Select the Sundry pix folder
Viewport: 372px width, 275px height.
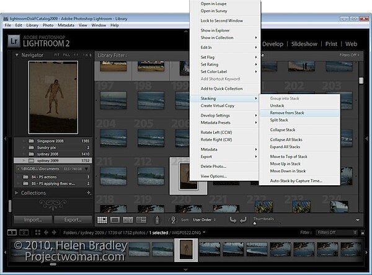[53, 147]
